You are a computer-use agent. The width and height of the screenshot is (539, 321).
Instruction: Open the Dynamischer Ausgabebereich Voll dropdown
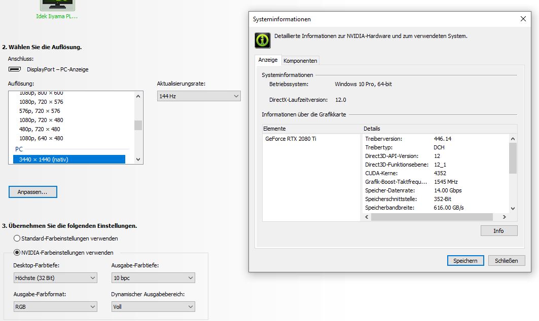[x=153, y=307]
